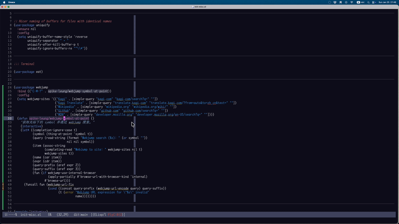Open the ELisp/l major mode menu

pyautogui.click(x=99, y=215)
